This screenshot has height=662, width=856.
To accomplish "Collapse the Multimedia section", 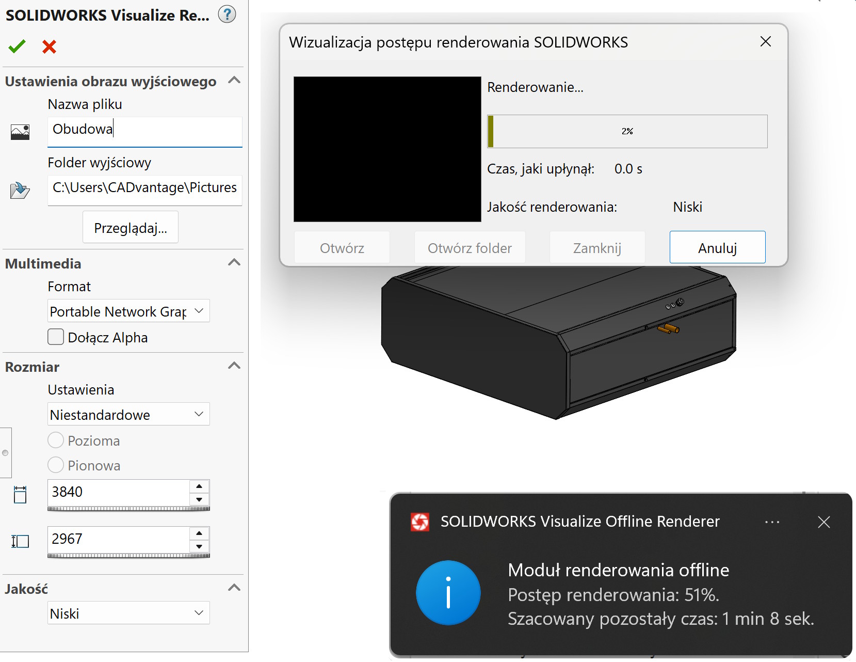I will click(234, 263).
